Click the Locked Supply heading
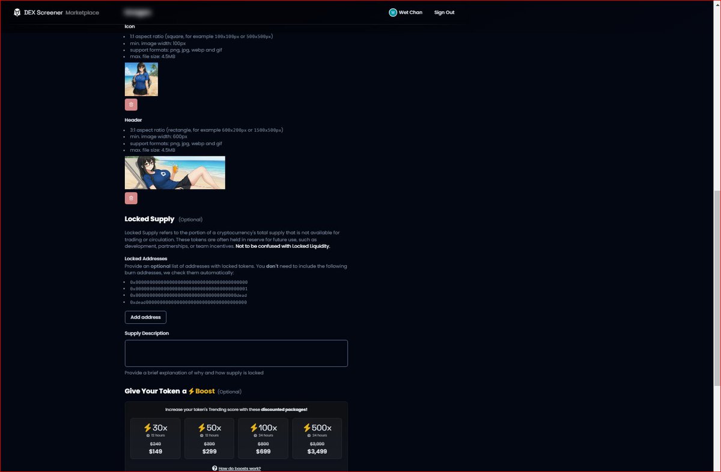The image size is (721, 472). click(150, 219)
